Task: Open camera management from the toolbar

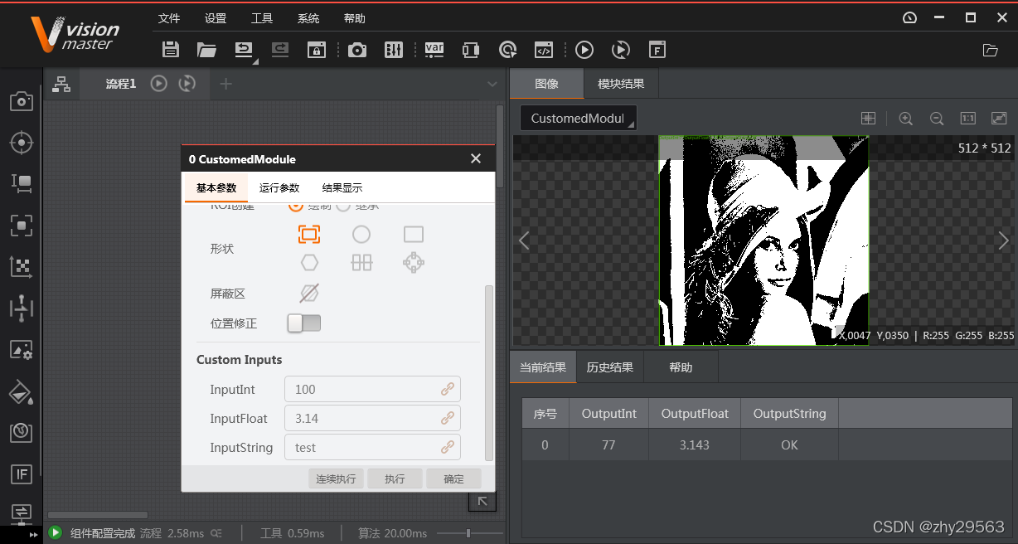Action: (357, 50)
